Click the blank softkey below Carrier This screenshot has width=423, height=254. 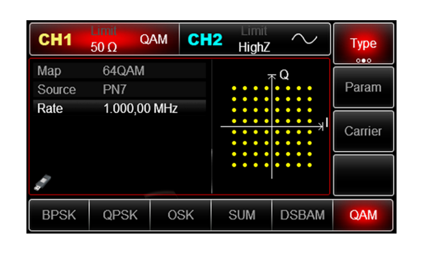(x=363, y=175)
